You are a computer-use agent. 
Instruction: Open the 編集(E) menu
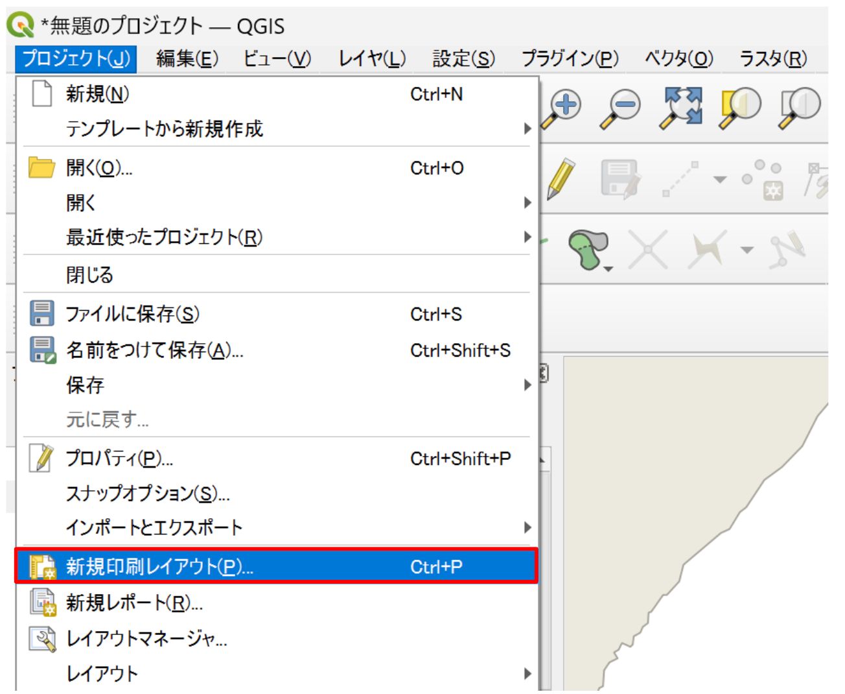(187, 59)
